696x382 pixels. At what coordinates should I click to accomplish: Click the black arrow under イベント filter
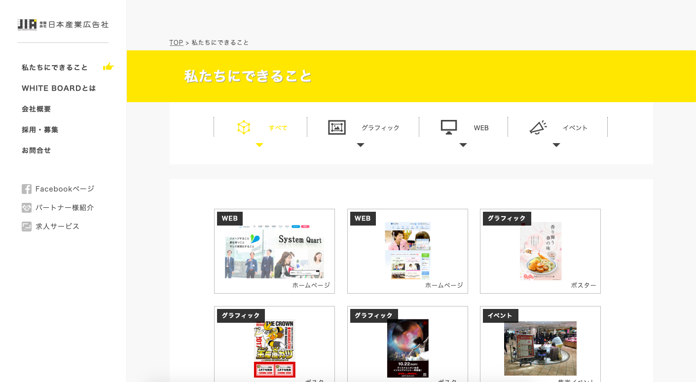tap(556, 145)
